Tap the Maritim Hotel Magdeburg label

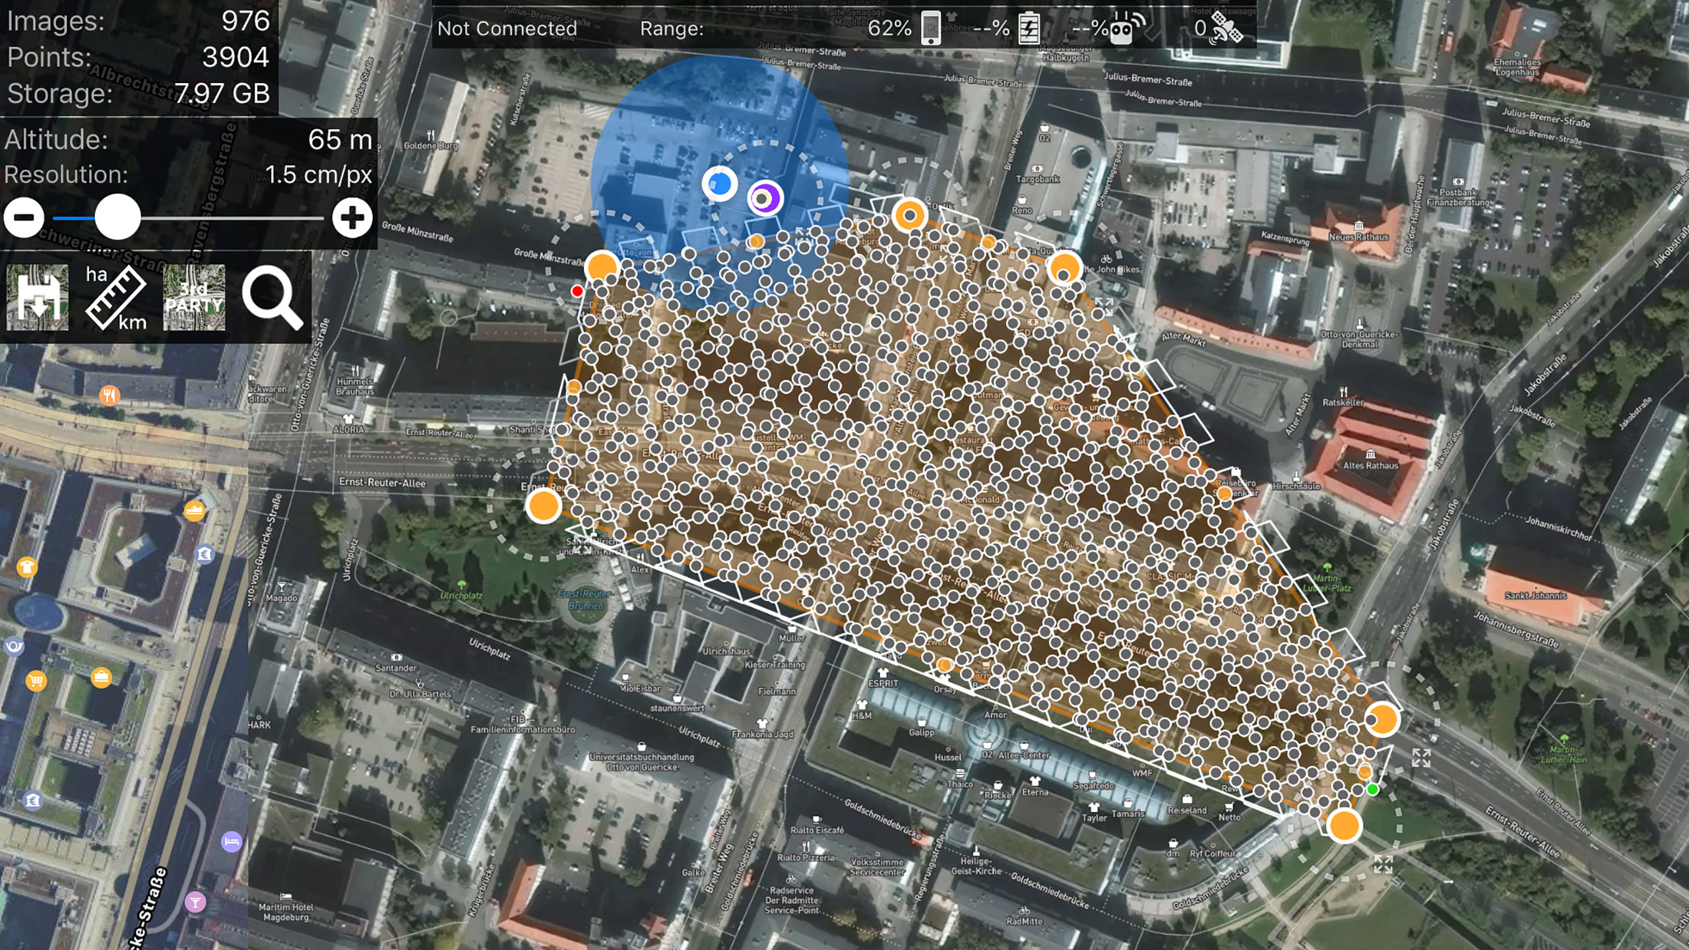tap(286, 912)
